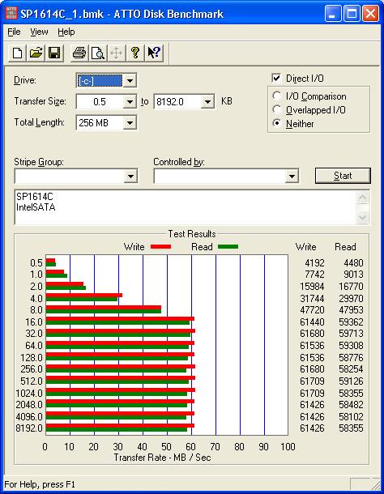The image size is (384, 494).
Task: Open the View menu
Action: pyautogui.click(x=39, y=32)
